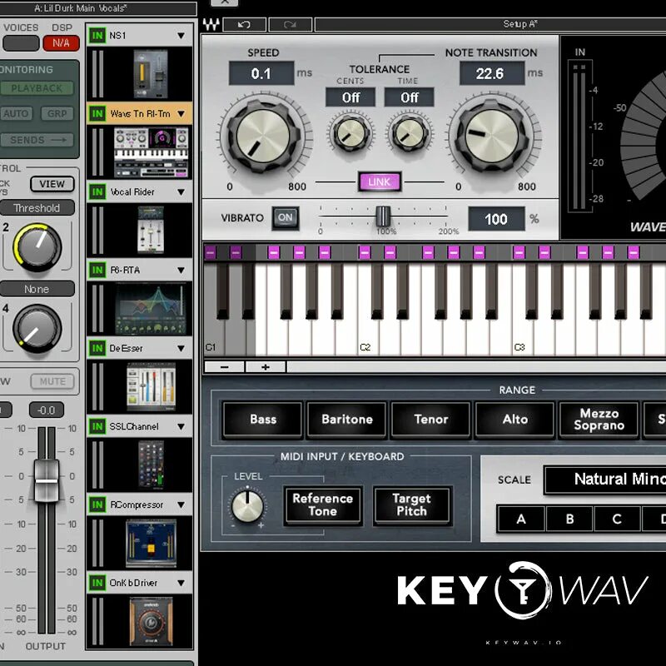Click the Note Transition value field 22.6

pos(491,73)
